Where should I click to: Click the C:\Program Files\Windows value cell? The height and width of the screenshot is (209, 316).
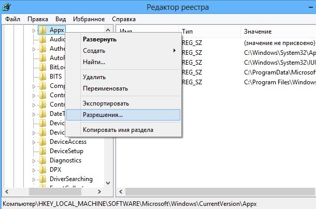click(280, 82)
